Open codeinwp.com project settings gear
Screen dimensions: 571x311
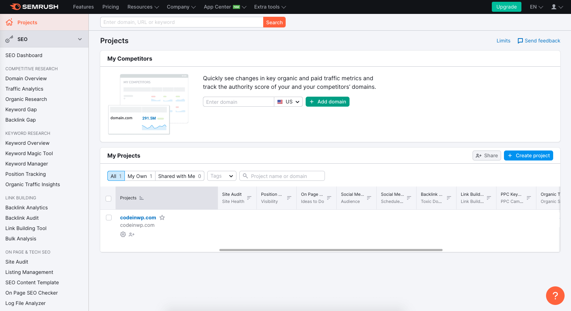pyautogui.click(x=123, y=234)
